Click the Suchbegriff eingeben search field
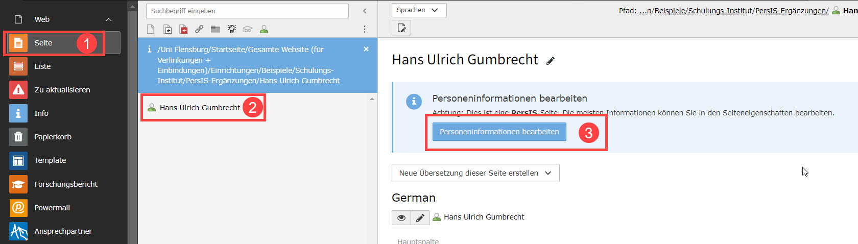The height and width of the screenshot is (244, 858). (247, 11)
